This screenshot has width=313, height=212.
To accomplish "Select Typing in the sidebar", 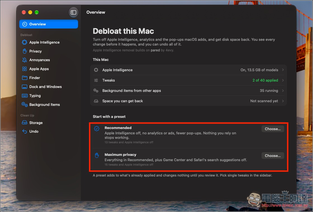I will click(49, 96).
